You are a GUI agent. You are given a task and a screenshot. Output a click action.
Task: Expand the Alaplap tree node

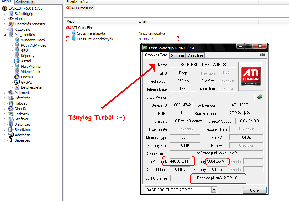click(x=4, y=19)
